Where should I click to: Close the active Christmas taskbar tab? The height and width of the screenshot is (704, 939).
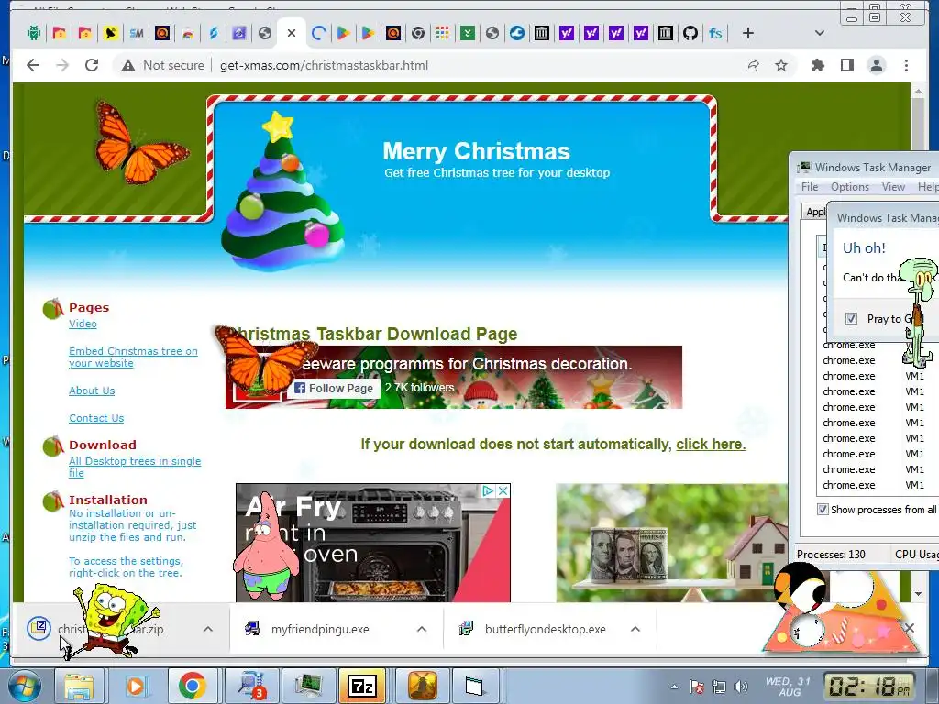pos(291,33)
